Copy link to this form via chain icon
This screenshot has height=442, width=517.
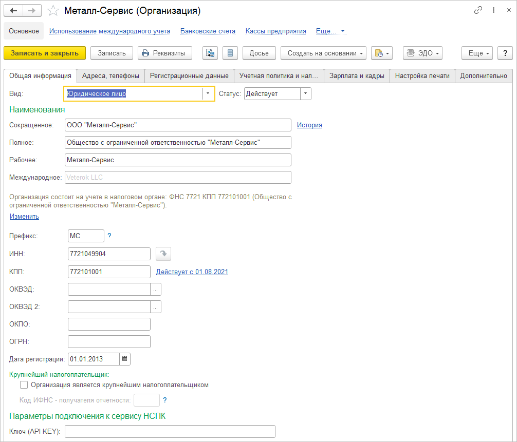478,10
